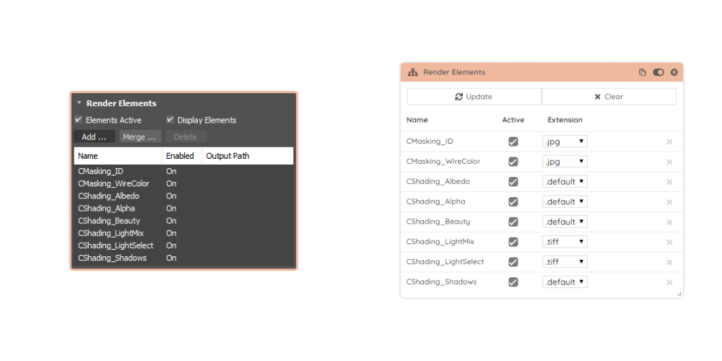The height and width of the screenshot is (361, 722).
Task: Uncheck Active for CShading_LightSelect
Action: click(x=513, y=262)
